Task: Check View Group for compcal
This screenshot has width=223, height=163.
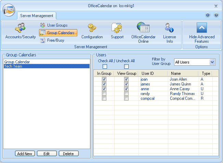Action: 126,98
